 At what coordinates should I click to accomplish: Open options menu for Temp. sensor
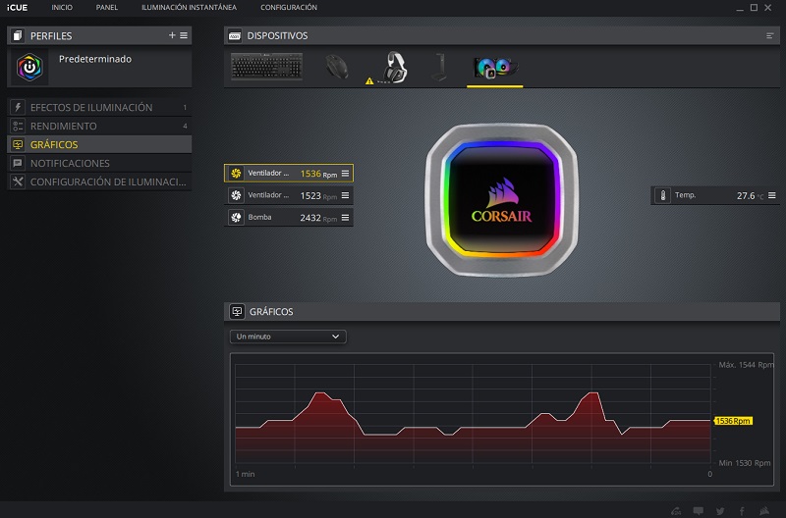click(770, 195)
